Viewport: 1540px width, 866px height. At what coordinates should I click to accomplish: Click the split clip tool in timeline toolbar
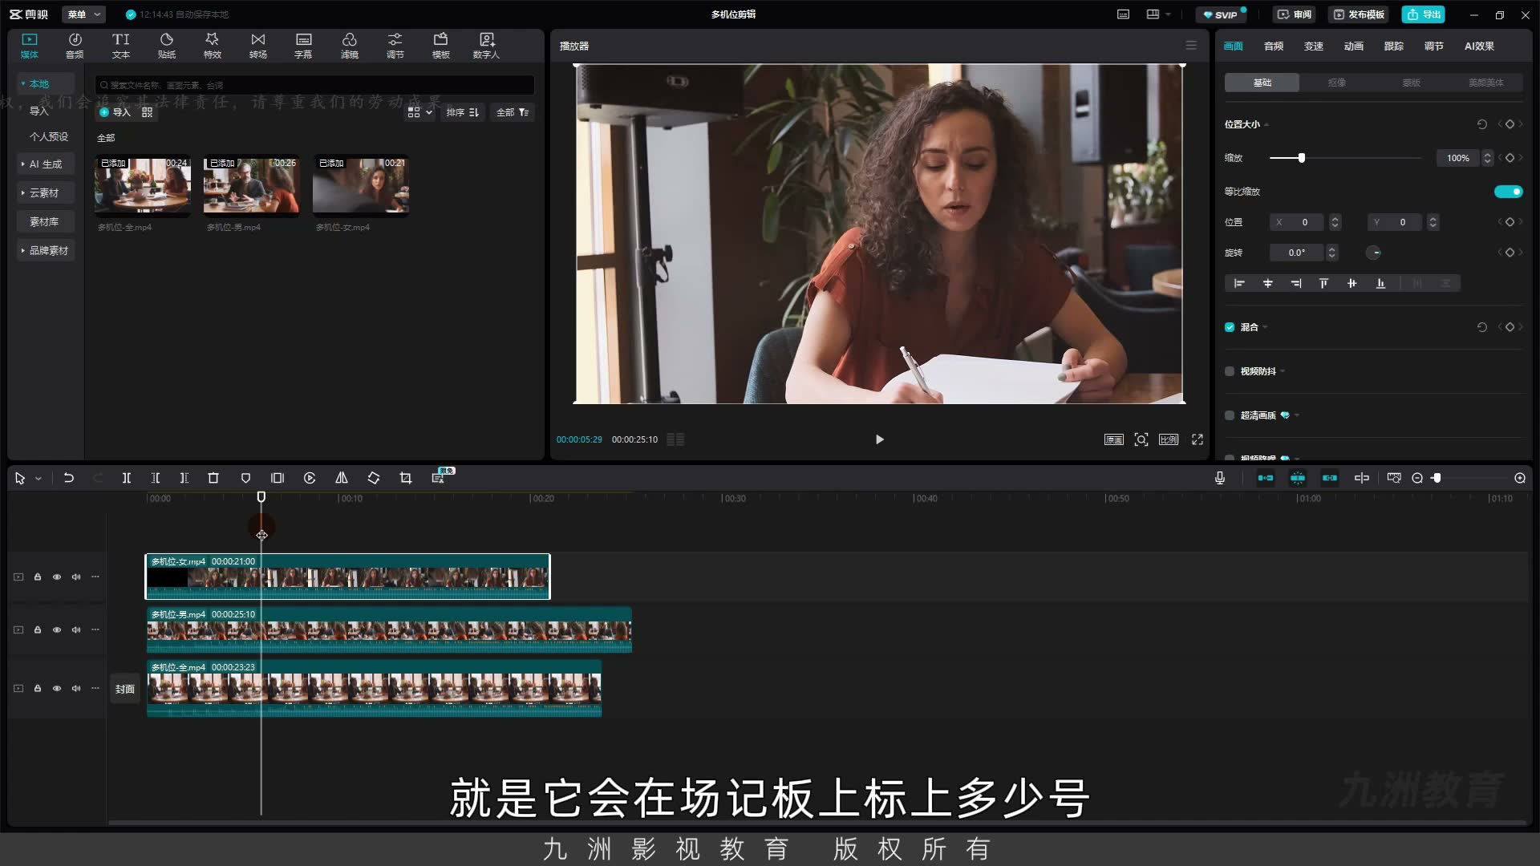[x=126, y=478]
